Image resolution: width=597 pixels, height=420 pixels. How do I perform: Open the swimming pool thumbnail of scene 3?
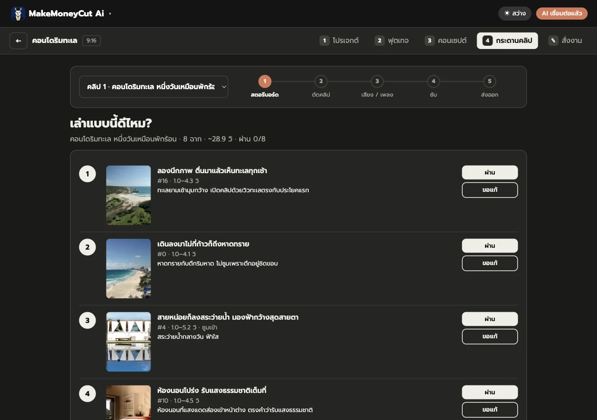click(x=129, y=342)
